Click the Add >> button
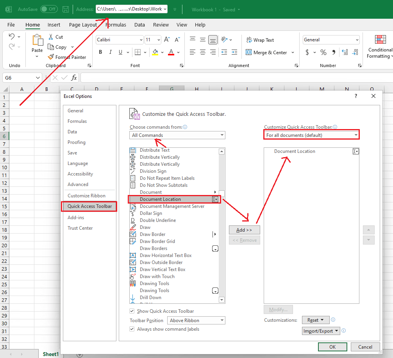The height and width of the screenshot is (358, 393). pyautogui.click(x=245, y=230)
